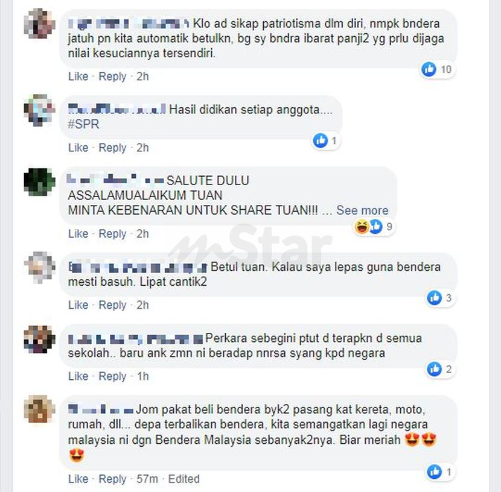Screen dimensions: 501x492
Task: Open the like reaction with 3 likes
Action: coord(440,298)
